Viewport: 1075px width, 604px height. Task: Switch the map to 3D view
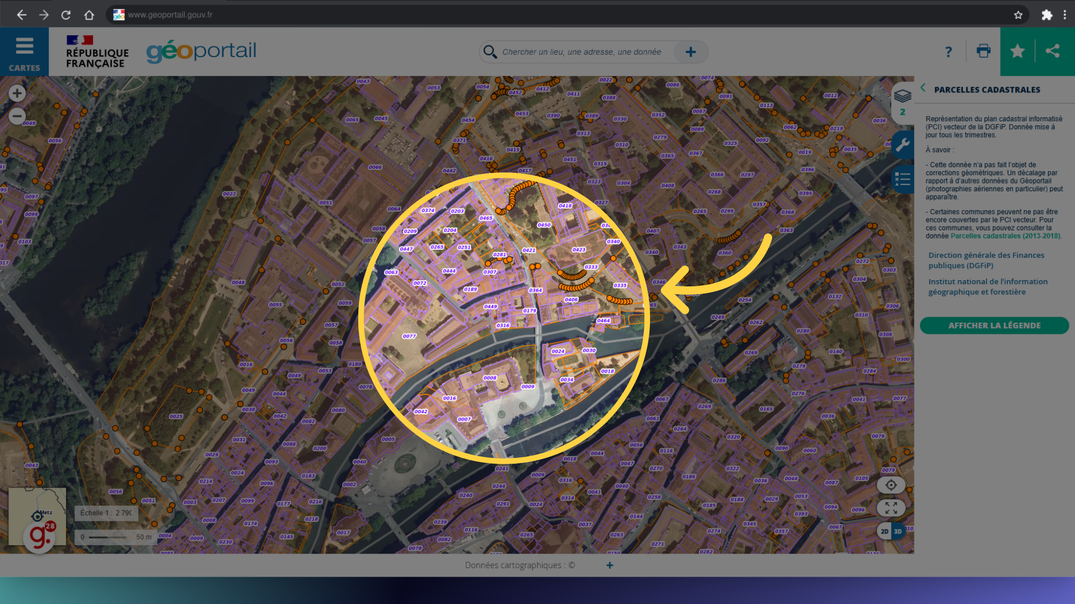(x=898, y=531)
